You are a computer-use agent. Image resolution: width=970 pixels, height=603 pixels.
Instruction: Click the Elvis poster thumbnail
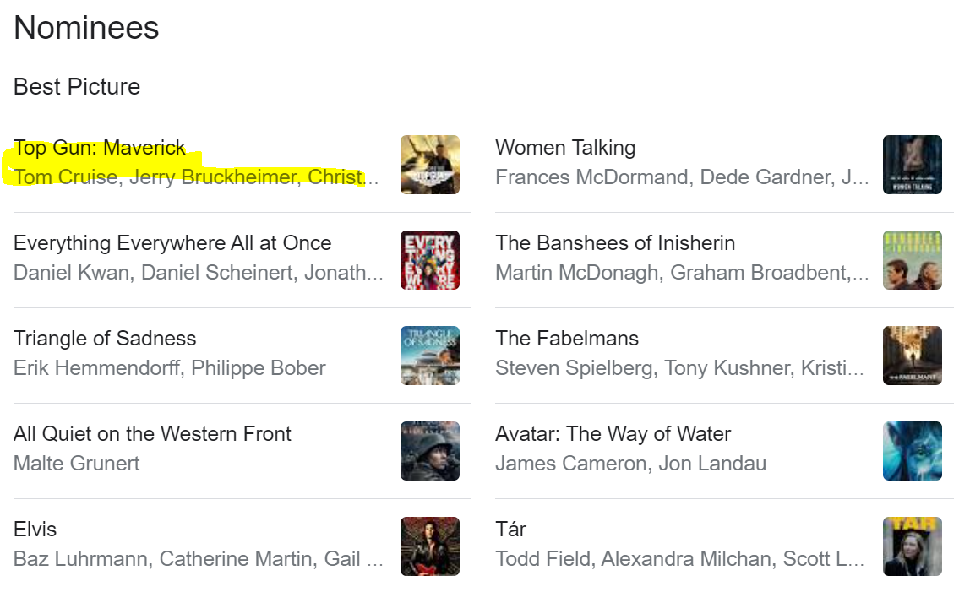pyautogui.click(x=429, y=546)
